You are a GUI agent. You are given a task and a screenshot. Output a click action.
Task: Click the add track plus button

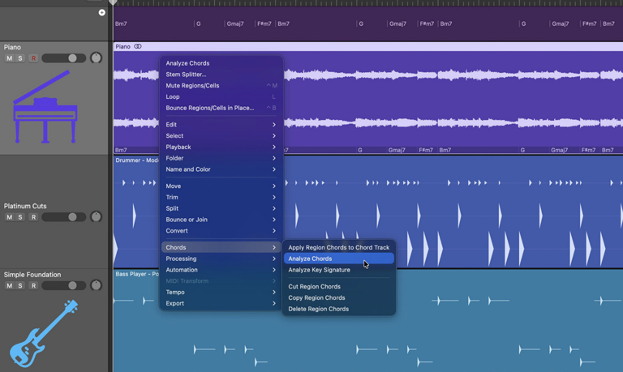point(101,13)
